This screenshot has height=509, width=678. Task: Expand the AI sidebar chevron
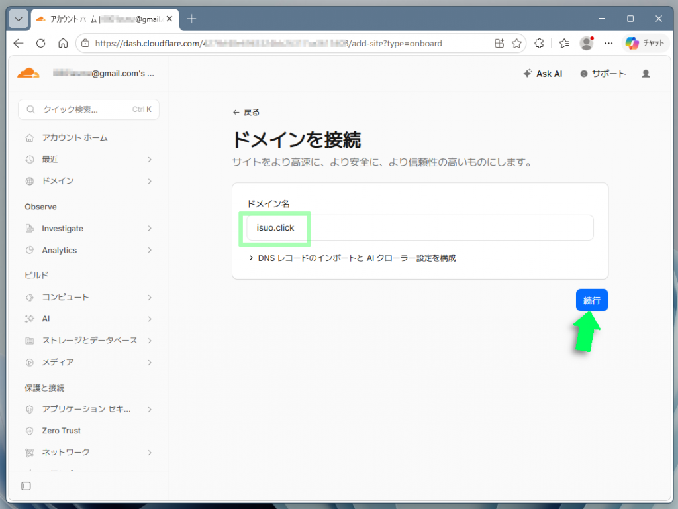pos(150,319)
